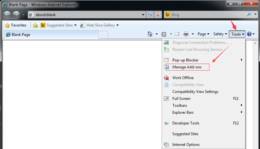Click the Print icon
260x149 pixels.
(x=186, y=34)
